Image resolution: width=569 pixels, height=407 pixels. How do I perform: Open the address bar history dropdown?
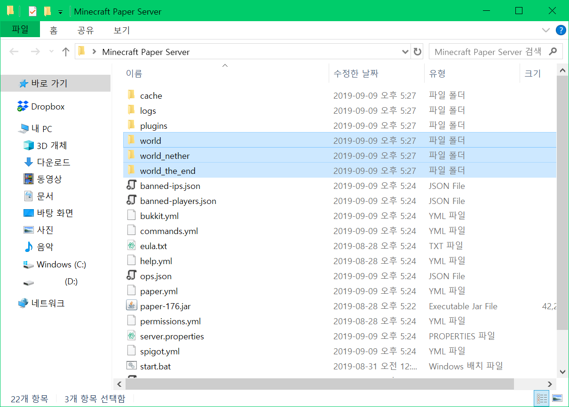tap(405, 52)
